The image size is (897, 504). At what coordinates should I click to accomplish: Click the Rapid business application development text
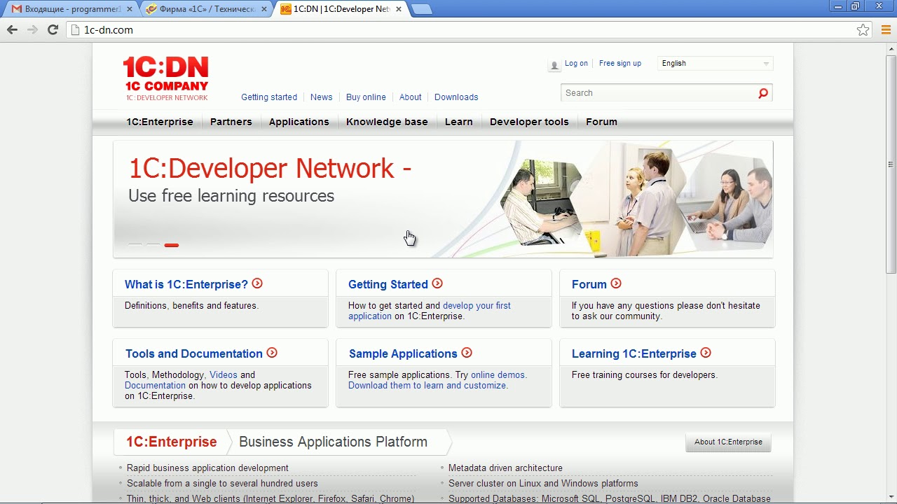[207, 468]
